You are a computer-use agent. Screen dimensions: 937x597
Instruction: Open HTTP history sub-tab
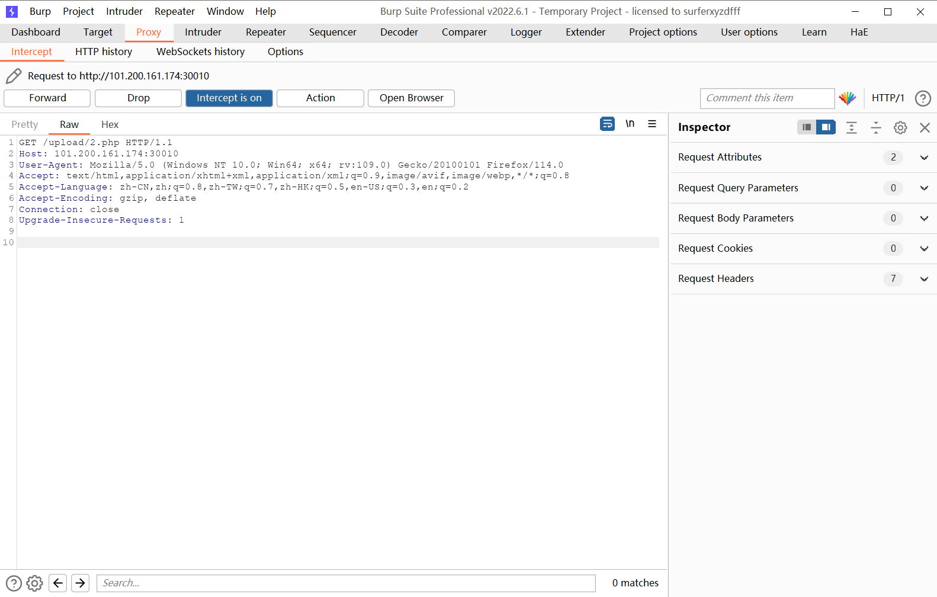(104, 52)
